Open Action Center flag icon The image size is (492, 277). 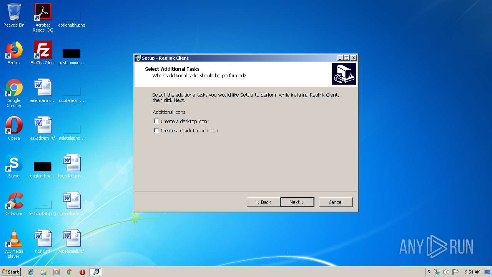[455, 272]
